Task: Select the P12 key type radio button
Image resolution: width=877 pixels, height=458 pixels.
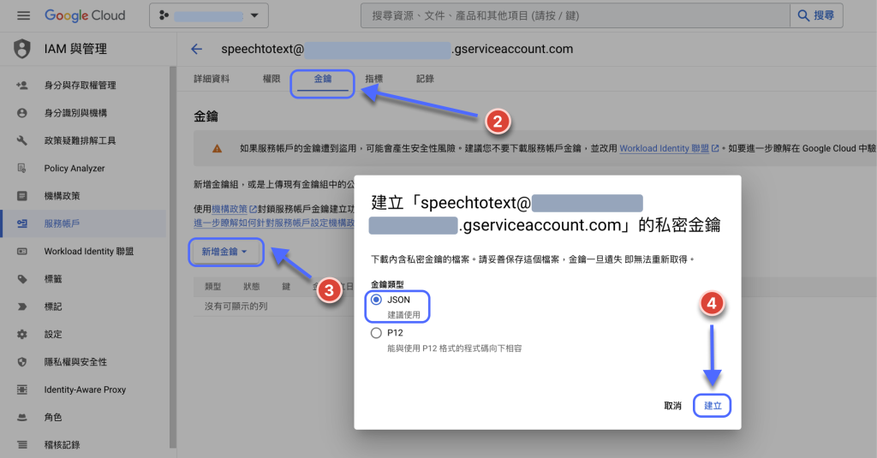Action: coord(377,333)
